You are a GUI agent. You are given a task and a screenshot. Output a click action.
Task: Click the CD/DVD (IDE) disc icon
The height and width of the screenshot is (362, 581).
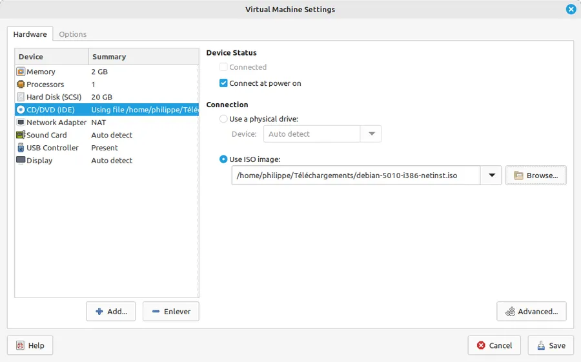coord(21,110)
